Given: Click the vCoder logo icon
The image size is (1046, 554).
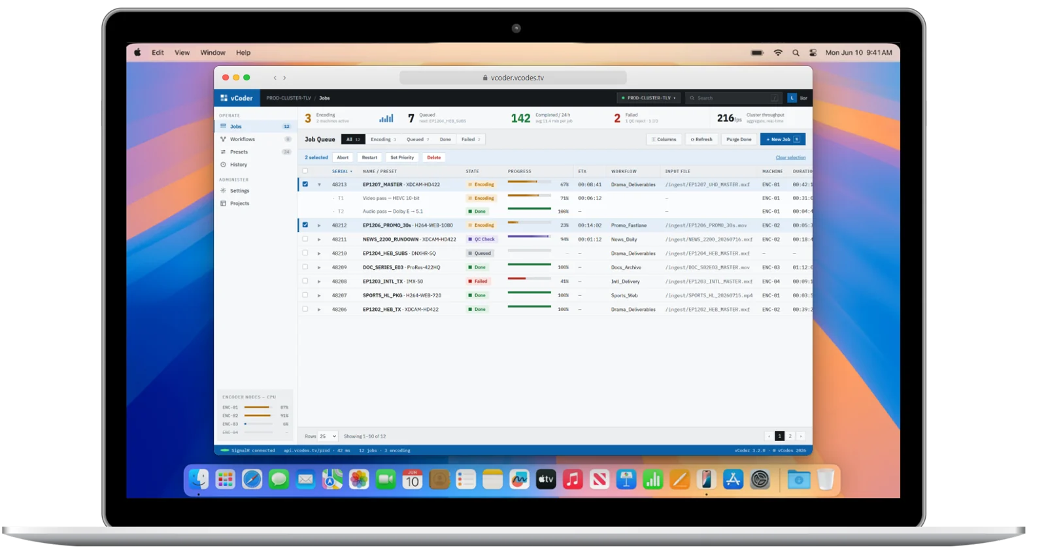Looking at the screenshot, I should coord(224,98).
